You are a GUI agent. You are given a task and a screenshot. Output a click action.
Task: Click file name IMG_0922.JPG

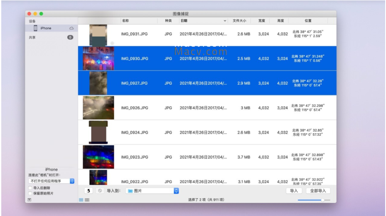tap(134, 182)
